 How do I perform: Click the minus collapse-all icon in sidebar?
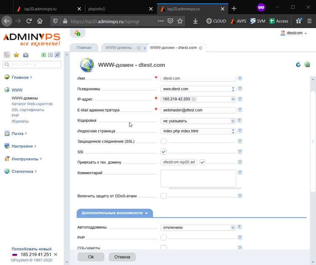[x=51, y=55]
